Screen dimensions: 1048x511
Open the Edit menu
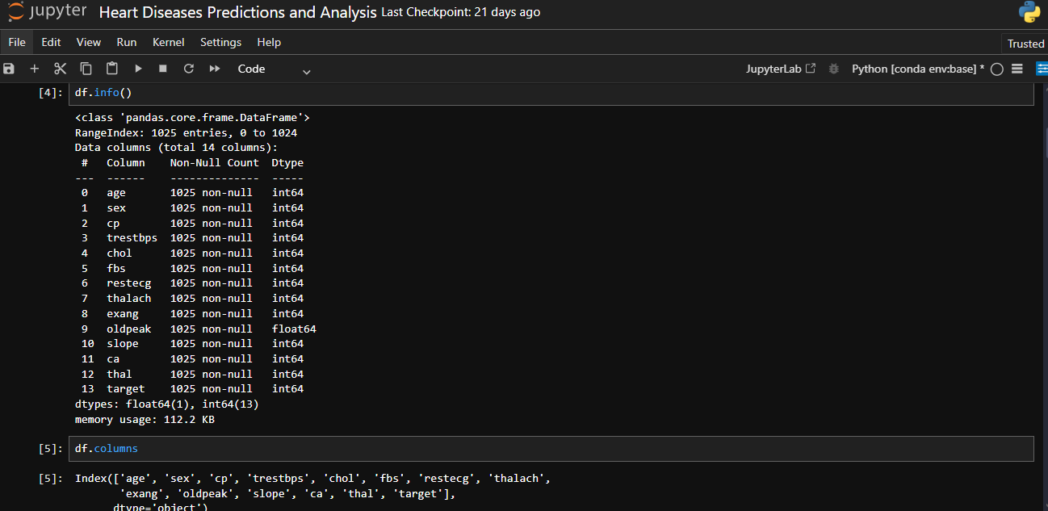point(51,42)
